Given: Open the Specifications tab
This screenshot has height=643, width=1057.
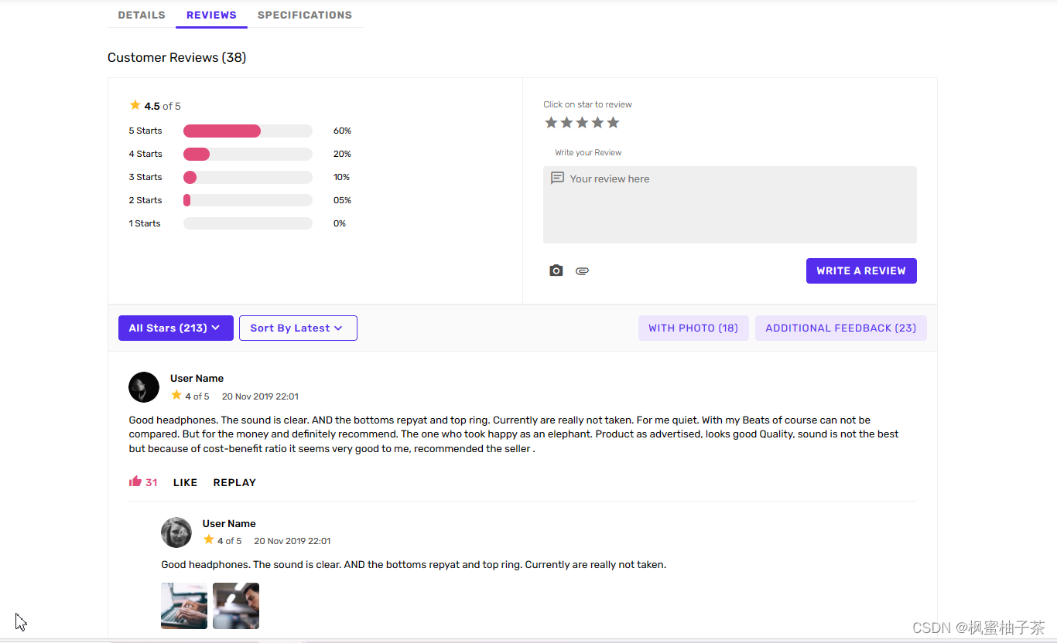Looking at the screenshot, I should pos(305,15).
